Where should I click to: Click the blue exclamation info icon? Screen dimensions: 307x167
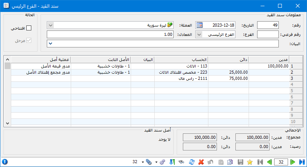coord(5,162)
